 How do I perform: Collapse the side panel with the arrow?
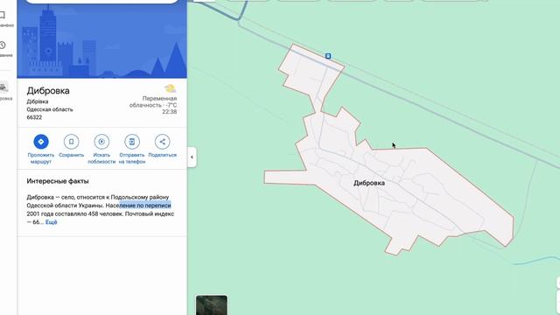pyautogui.click(x=192, y=157)
